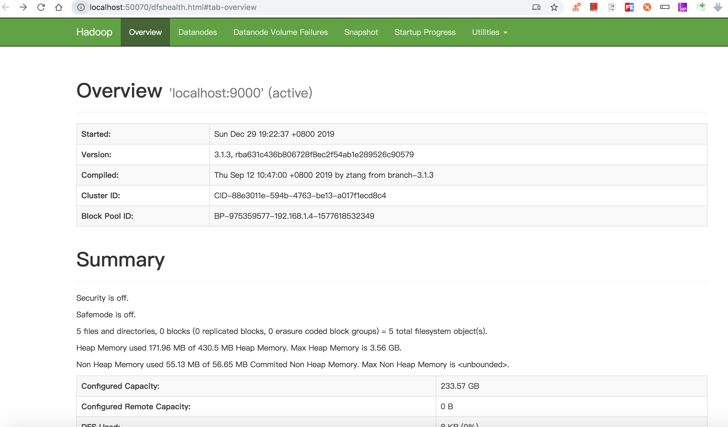Viewport: 728px width, 427px height.
Task: Switch to the Datanodes tab
Action: coord(197,32)
